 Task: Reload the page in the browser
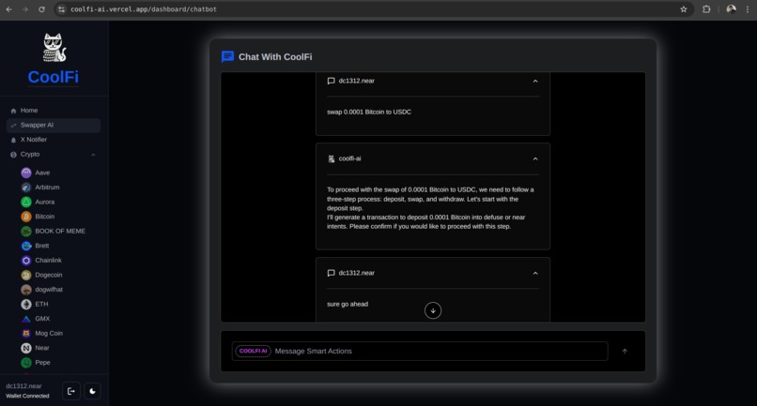tap(41, 9)
